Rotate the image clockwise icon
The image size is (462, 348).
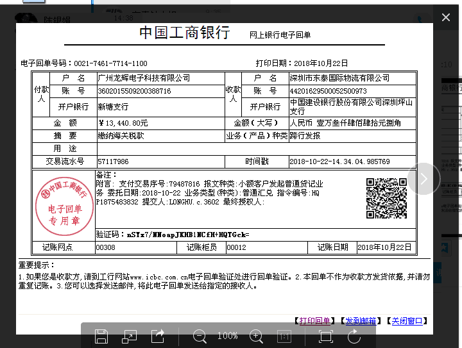(354, 336)
